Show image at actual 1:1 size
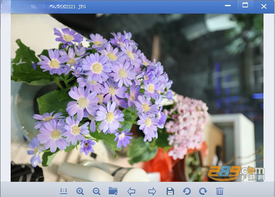 (64, 191)
